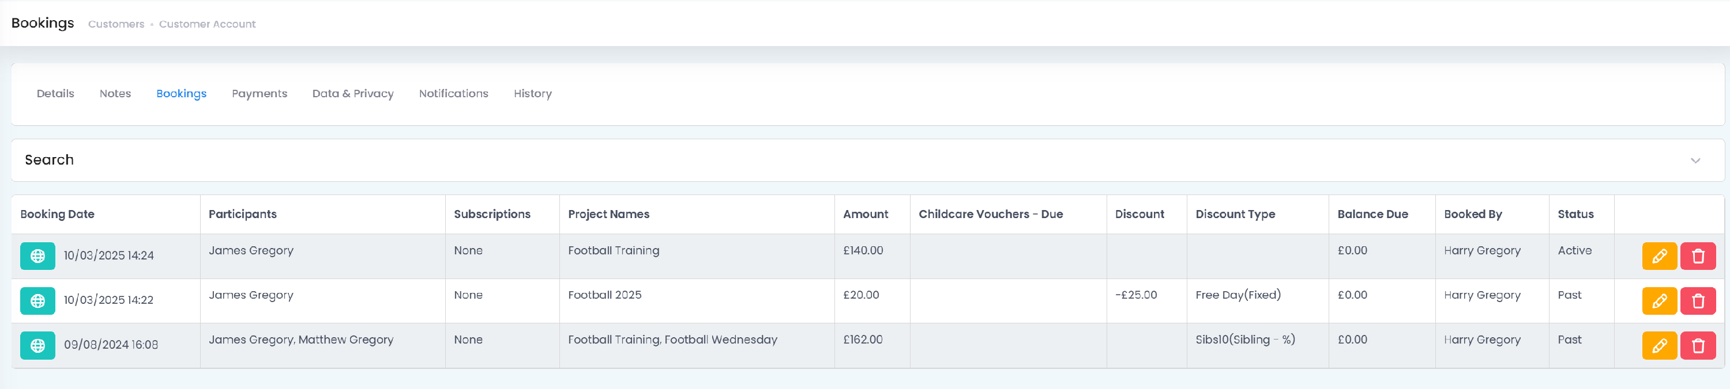Open the Notes tab
Screen dimensions: 1730x389
(115, 93)
